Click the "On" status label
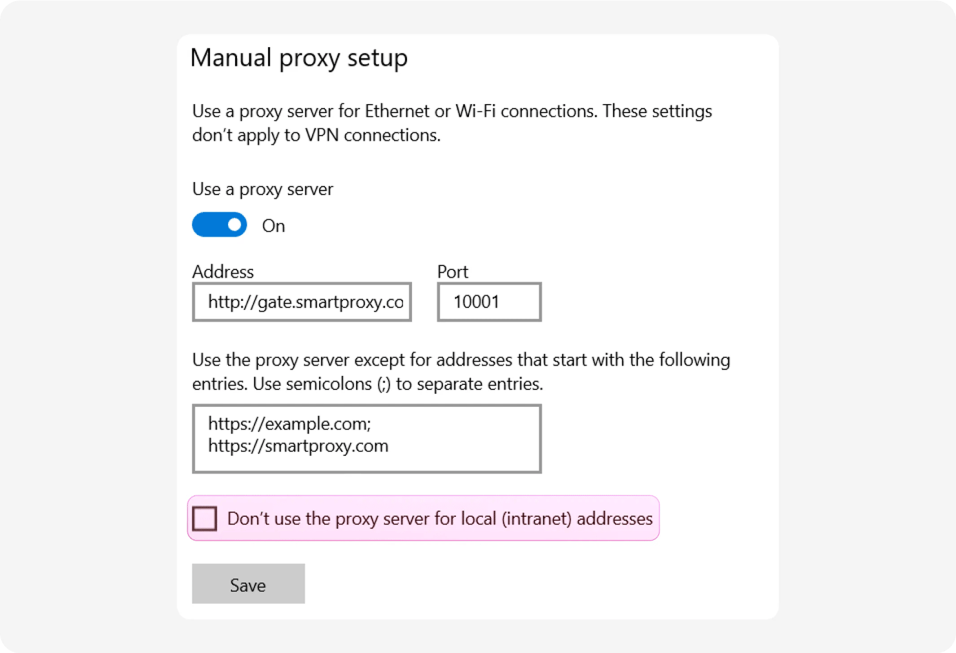 (x=273, y=226)
